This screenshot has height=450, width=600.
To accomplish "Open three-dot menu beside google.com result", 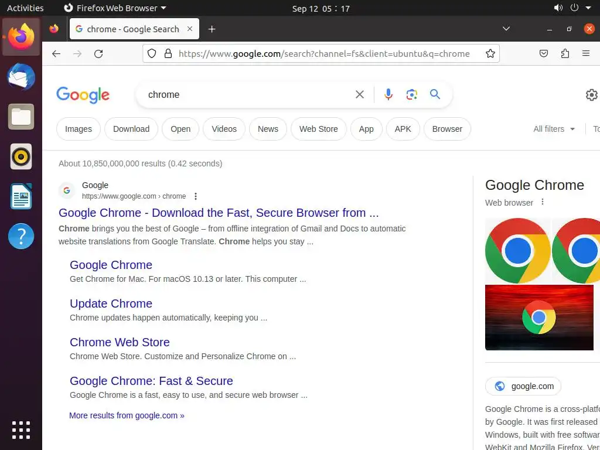I will (x=196, y=196).
